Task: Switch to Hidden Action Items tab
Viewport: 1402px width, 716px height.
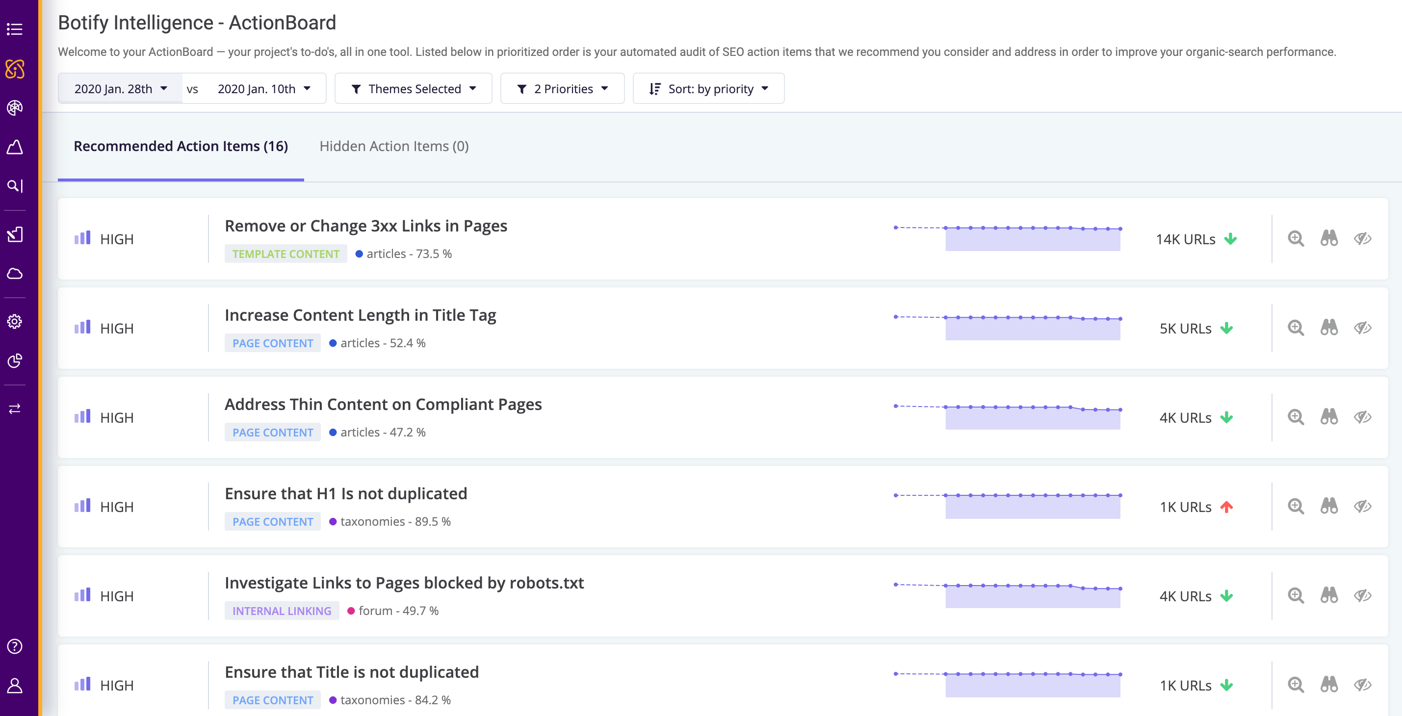Action: tap(394, 146)
